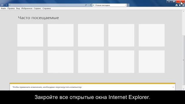Close the "Новая вкладка" tab
Viewport: 185px width, 104px height.
click(x=125, y=5)
